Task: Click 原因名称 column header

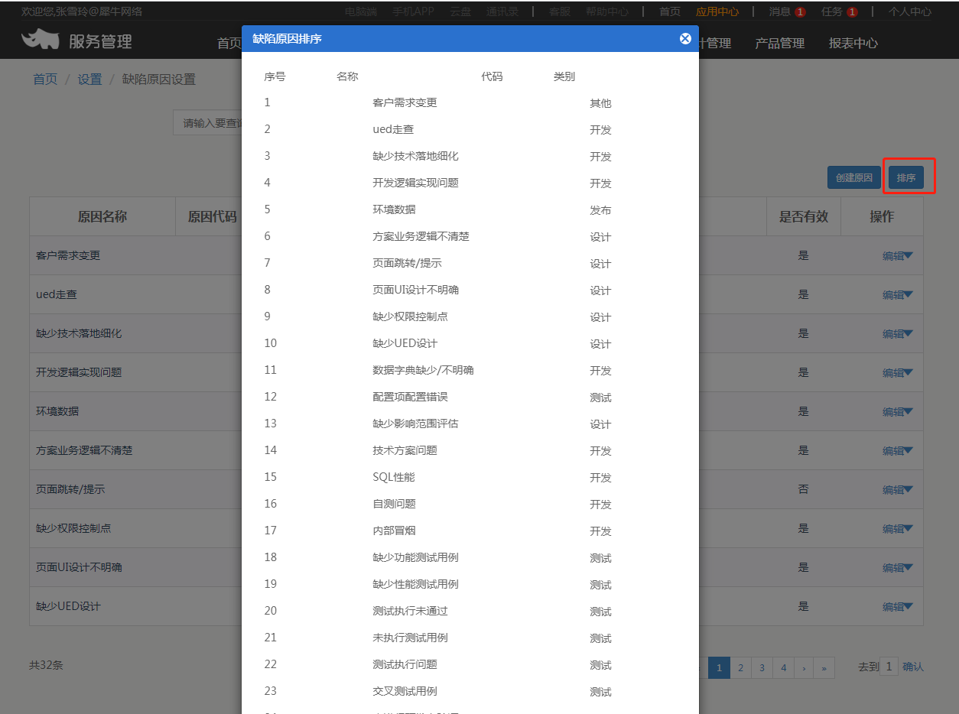Action: [102, 216]
